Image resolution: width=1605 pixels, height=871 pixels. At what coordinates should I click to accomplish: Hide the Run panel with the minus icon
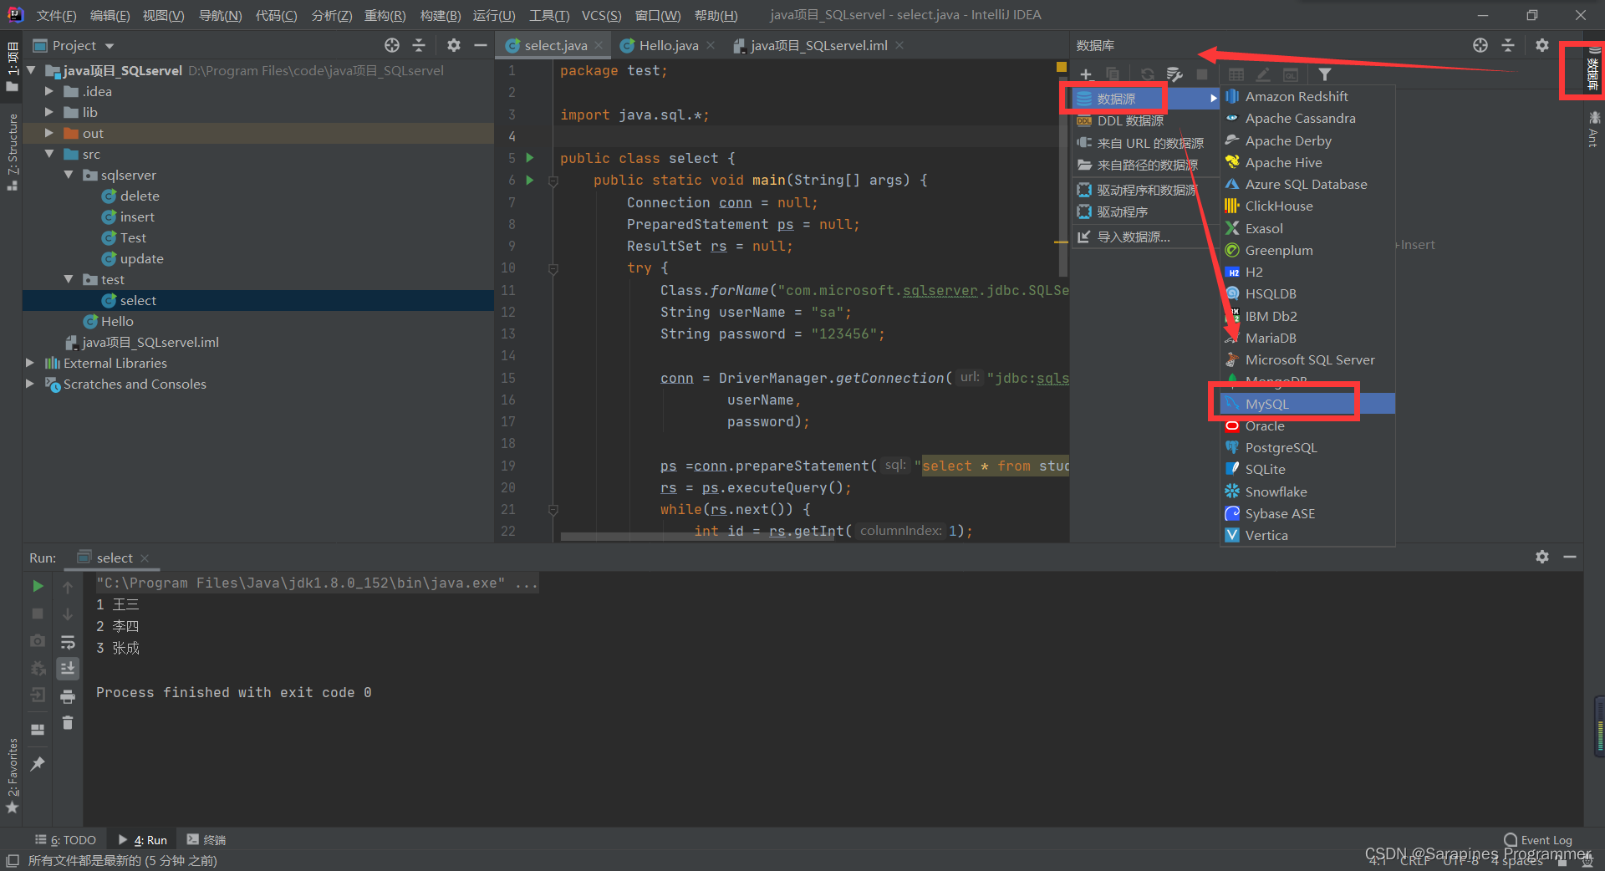[x=1570, y=557]
